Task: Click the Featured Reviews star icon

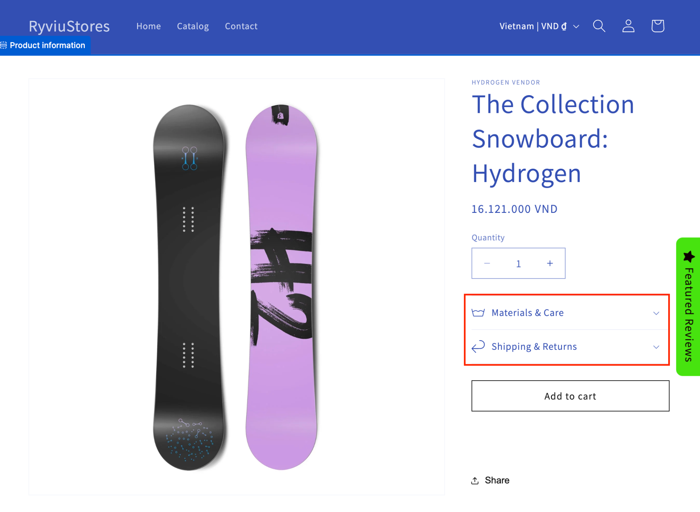Action: click(689, 257)
